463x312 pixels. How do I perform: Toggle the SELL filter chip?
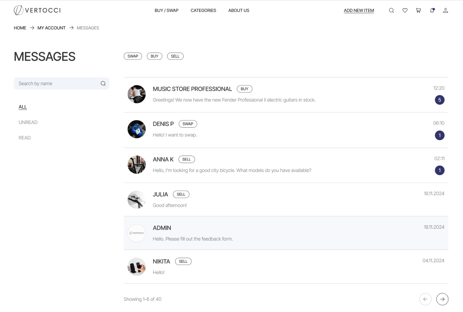175,56
